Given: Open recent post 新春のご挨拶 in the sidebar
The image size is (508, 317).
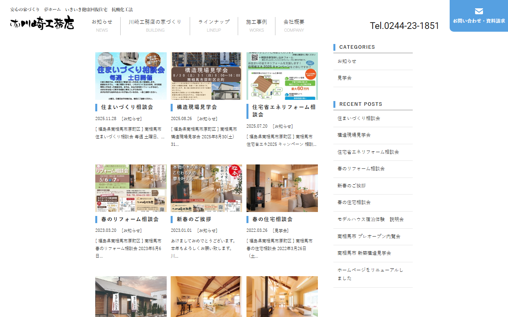Looking at the screenshot, I should 373,186.
